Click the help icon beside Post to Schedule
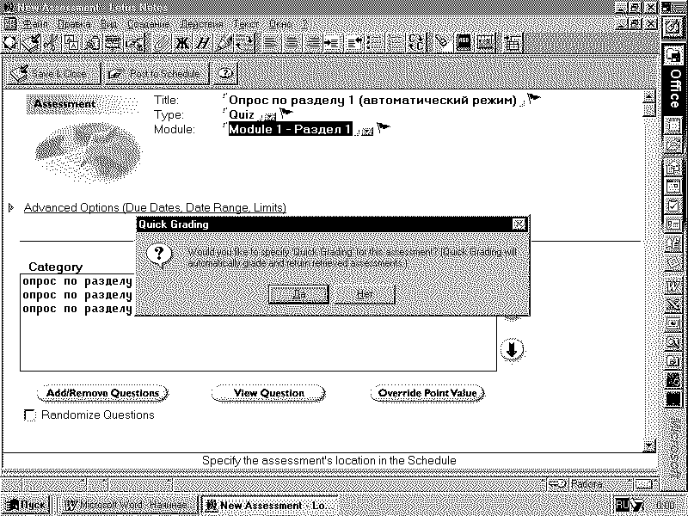Viewport: 688px width, 516px height. coord(225,74)
